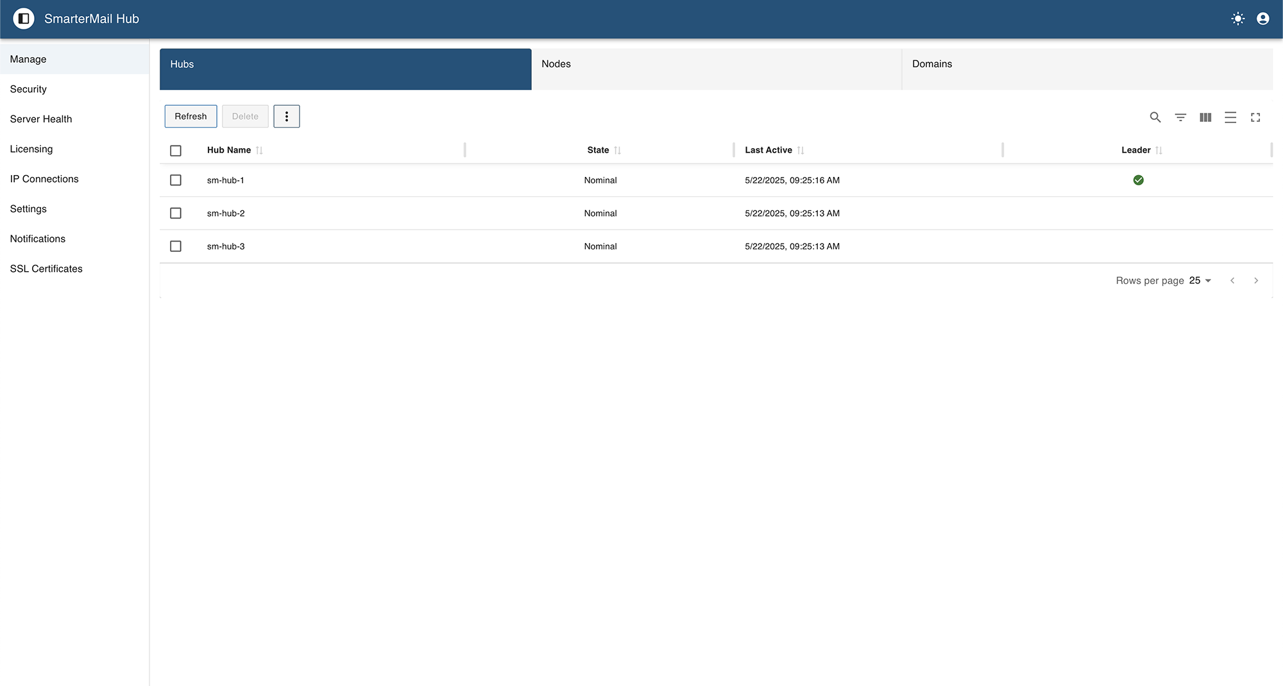This screenshot has height=686, width=1283.
Task: Select the sm-hub-1 row checkbox
Action: coord(176,180)
